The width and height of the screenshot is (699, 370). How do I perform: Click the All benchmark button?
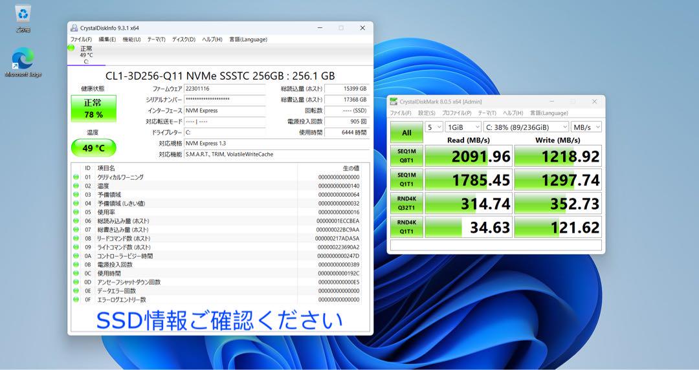[406, 133]
